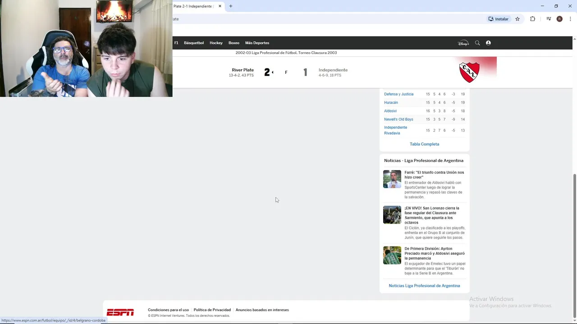Viewport: 577px width, 324px height.
Task: Open the Tabla Completa link
Action: coord(424,144)
